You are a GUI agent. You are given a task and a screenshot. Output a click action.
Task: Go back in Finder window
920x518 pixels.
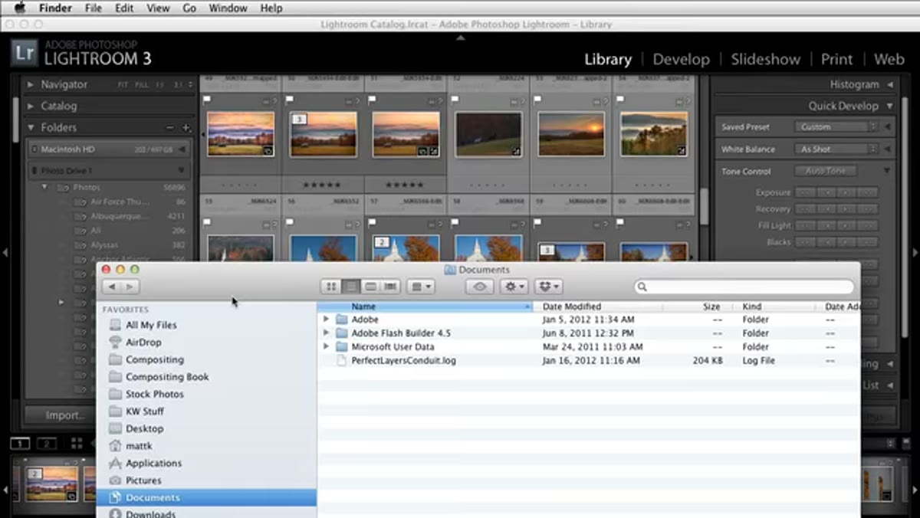point(112,287)
